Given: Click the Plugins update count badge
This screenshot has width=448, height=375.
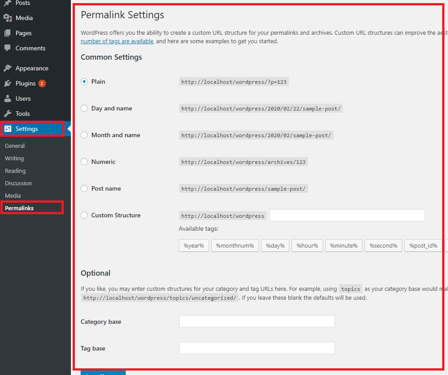Looking at the screenshot, I should pyautogui.click(x=42, y=83).
